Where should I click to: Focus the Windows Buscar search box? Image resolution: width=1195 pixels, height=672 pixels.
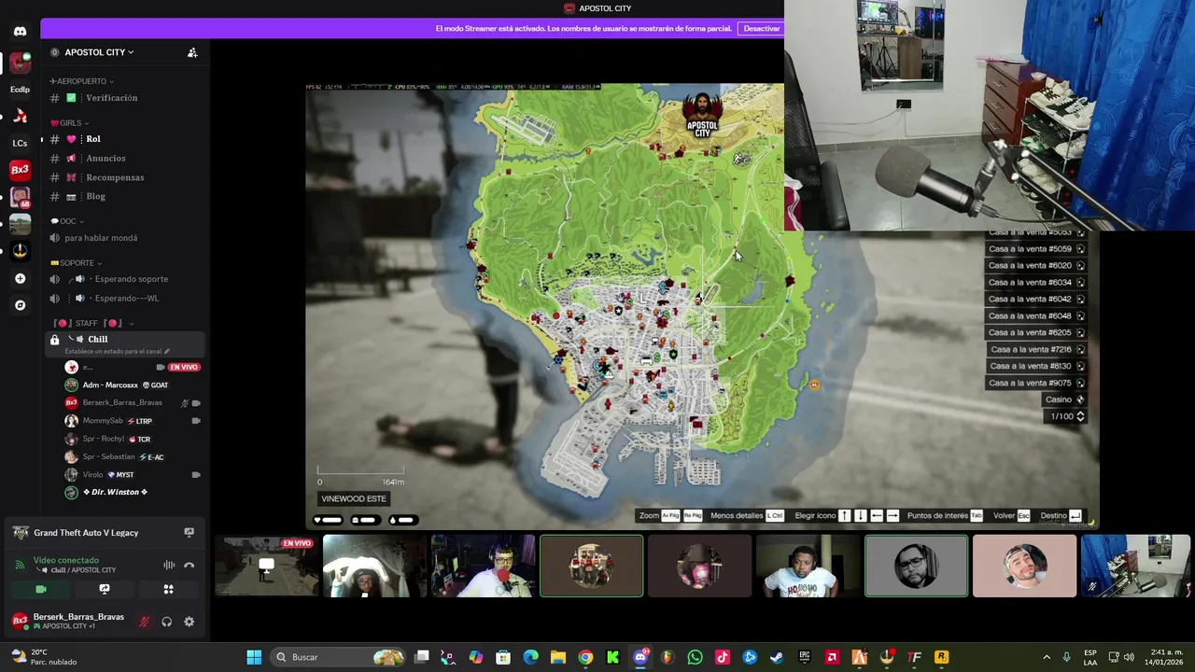(x=337, y=657)
